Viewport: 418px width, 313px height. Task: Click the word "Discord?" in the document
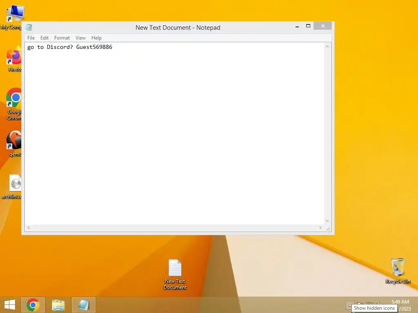[x=60, y=47]
